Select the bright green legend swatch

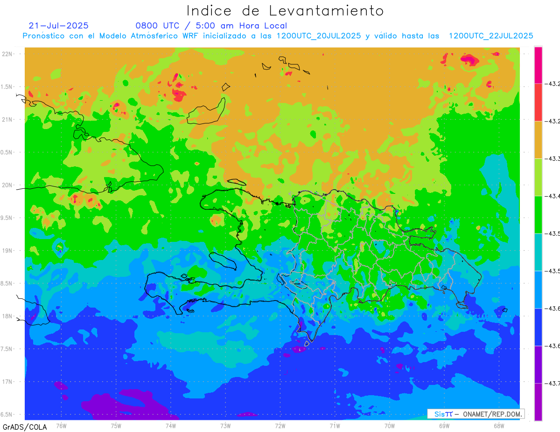pyautogui.click(x=538, y=214)
